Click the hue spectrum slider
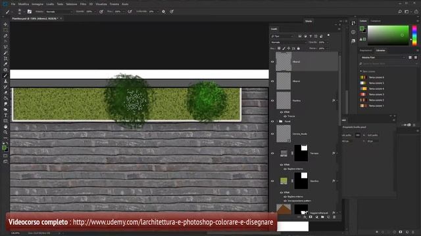 (414, 35)
